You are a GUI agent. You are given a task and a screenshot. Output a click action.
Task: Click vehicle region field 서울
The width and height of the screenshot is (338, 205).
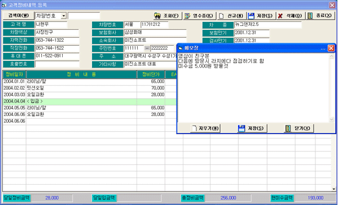click(131, 25)
